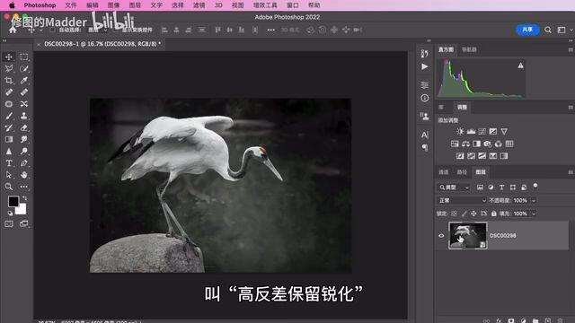Expand the opacity 100% dropdown

pos(534,200)
